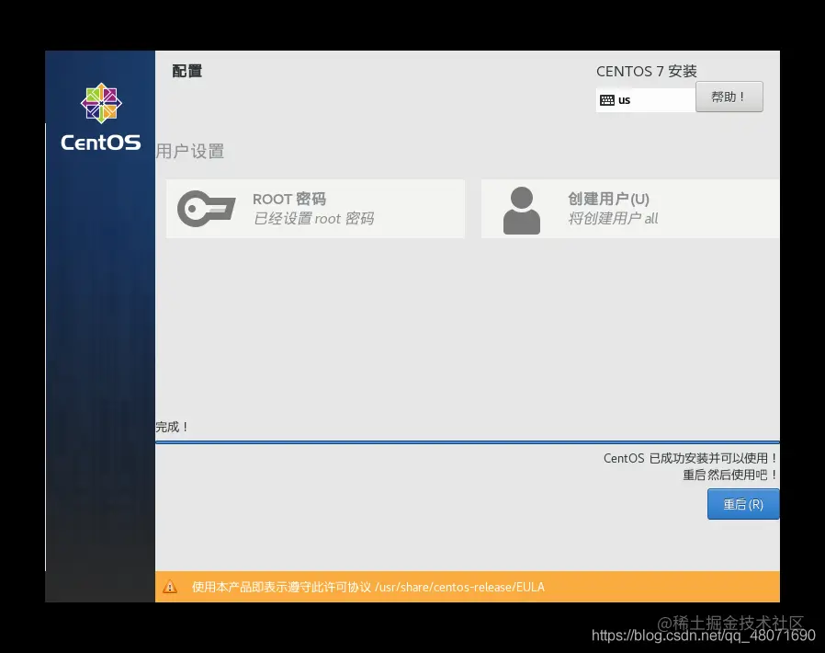Click the 重启(R) reboot button
Image resolution: width=825 pixels, height=653 pixels.
point(743,504)
